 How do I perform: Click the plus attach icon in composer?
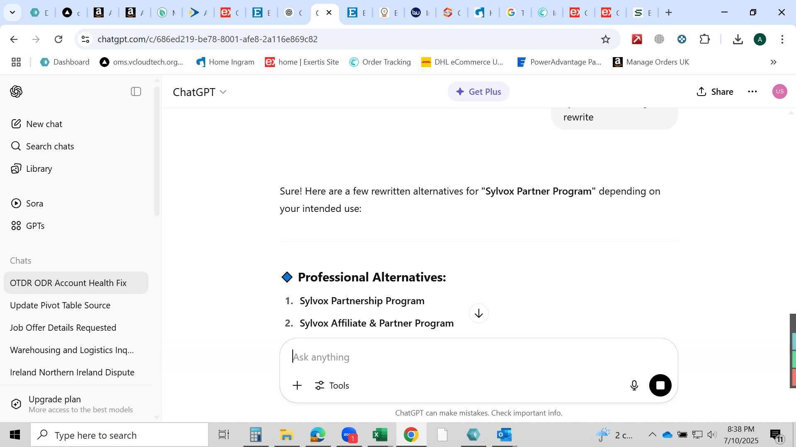[x=297, y=385]
